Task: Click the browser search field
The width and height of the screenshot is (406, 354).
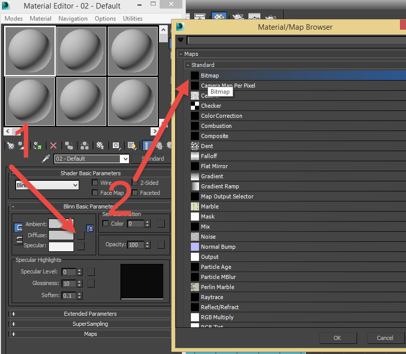Action: click(296, 40)
